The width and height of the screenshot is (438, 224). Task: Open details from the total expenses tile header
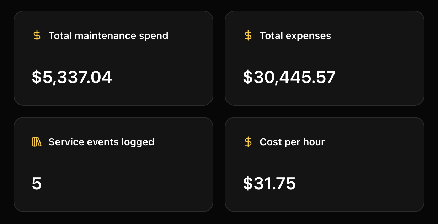click(x=295, y=35)
